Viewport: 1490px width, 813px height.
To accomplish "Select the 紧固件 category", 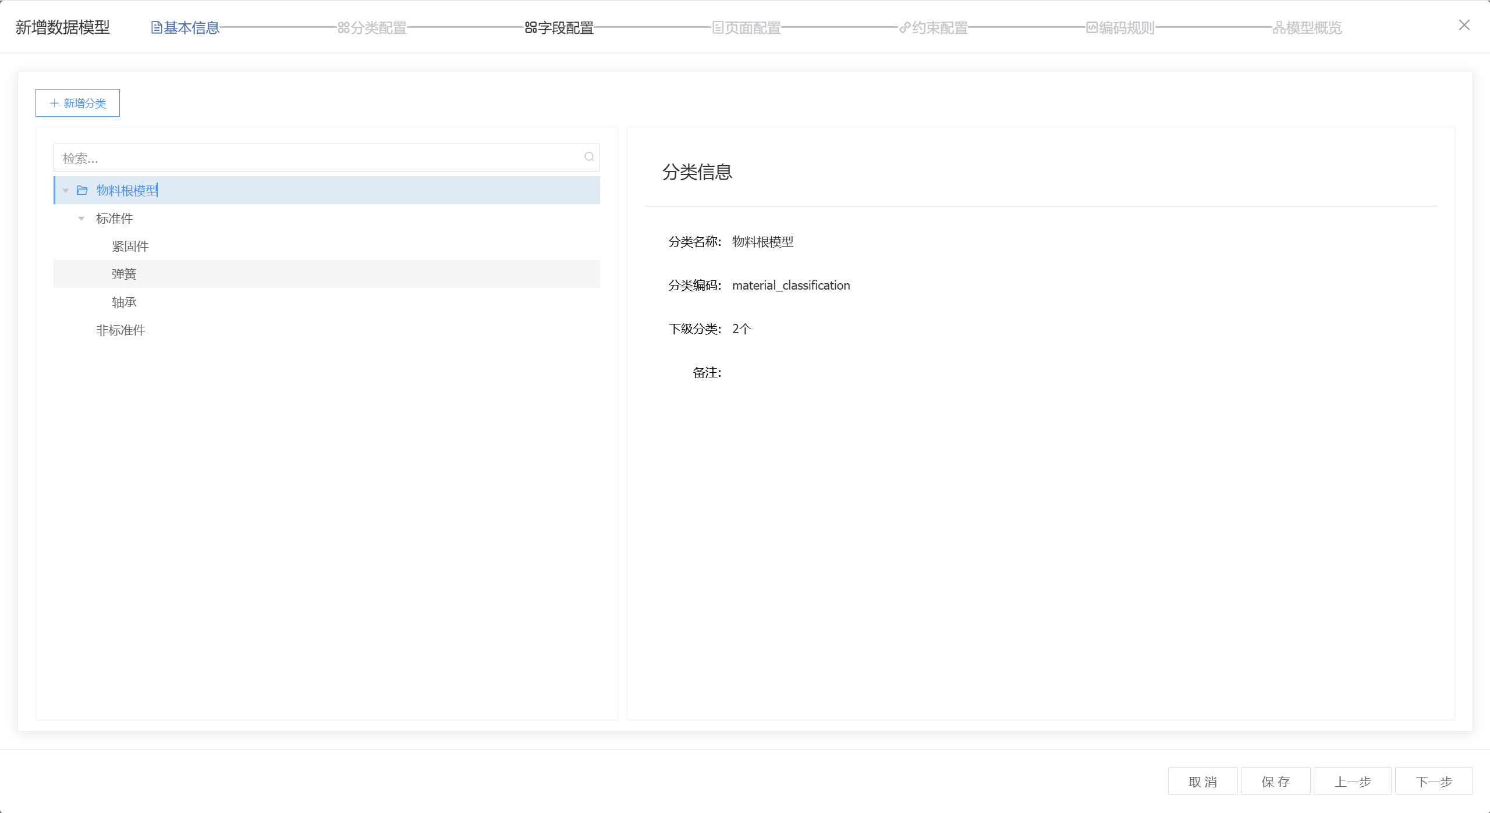I will [x=130, y=247].
